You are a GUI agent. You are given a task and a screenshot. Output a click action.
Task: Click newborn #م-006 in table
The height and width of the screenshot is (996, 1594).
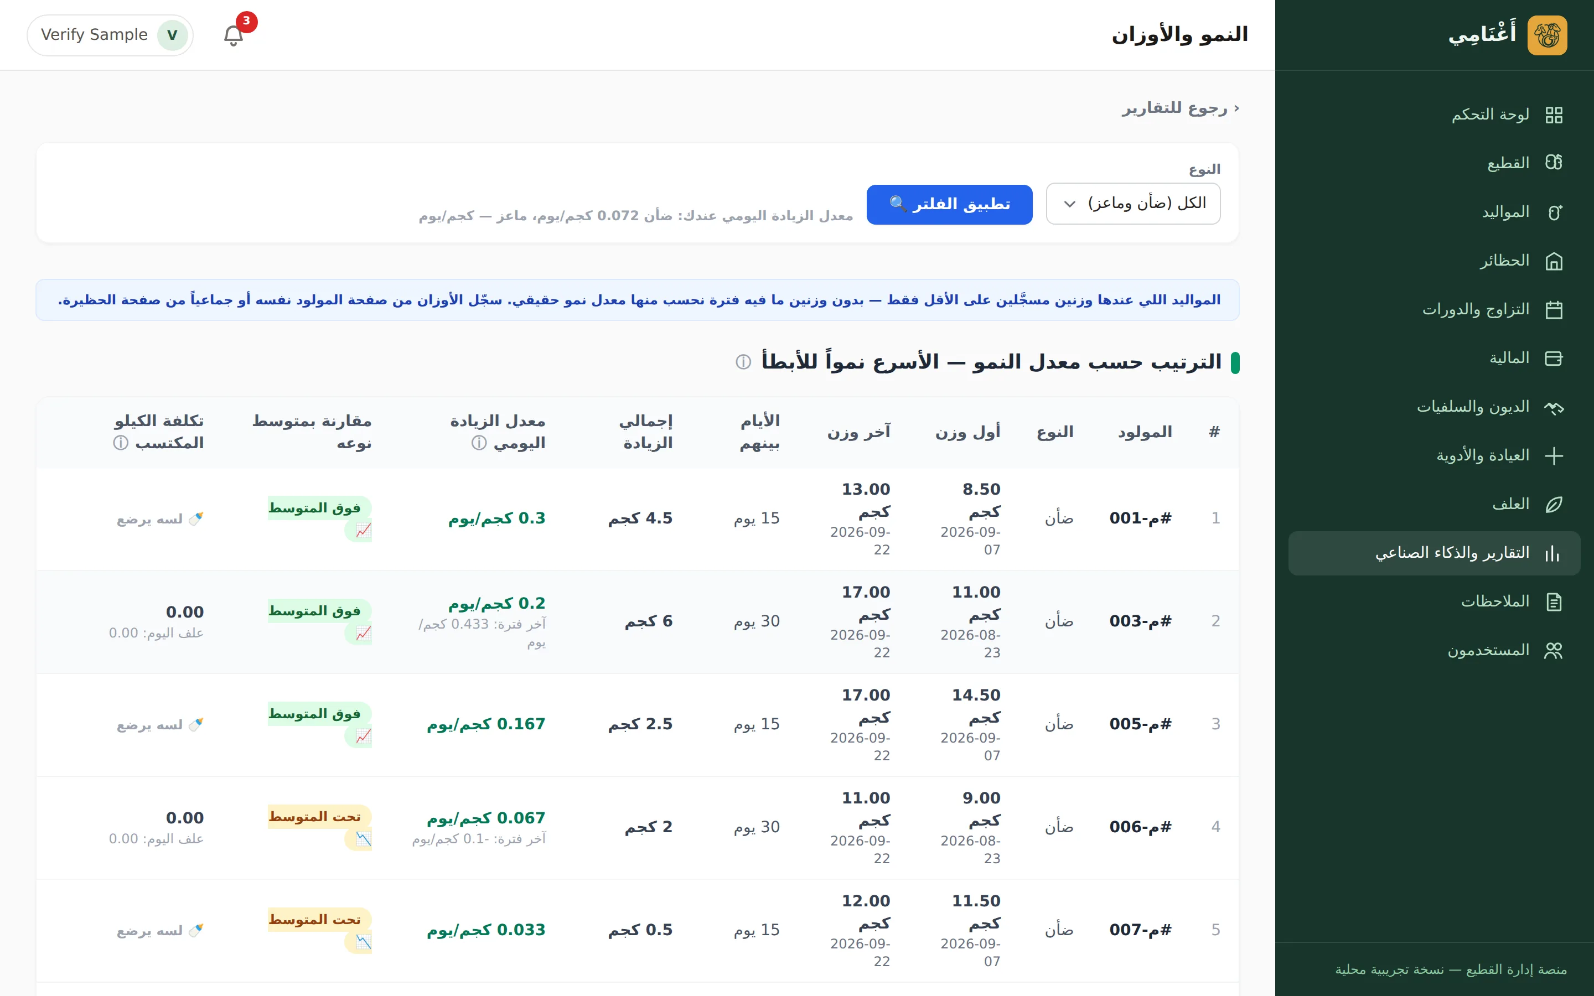pyautogui.click(x=1140, y=827)
